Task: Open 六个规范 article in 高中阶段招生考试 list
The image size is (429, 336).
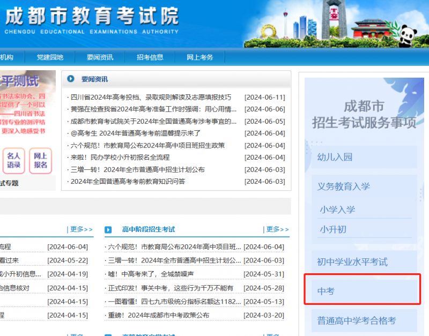Action: pos(174,247)
